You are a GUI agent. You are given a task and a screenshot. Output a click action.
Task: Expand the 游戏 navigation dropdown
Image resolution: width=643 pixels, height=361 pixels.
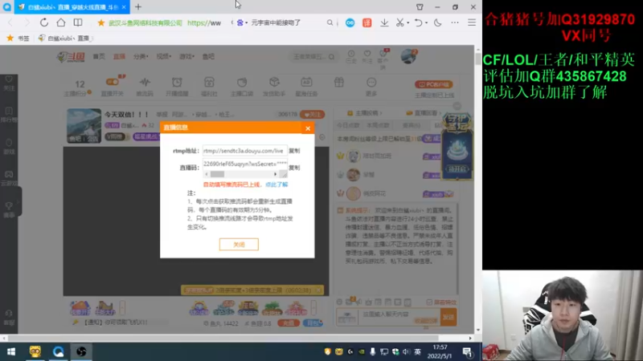tap(186, 56)
